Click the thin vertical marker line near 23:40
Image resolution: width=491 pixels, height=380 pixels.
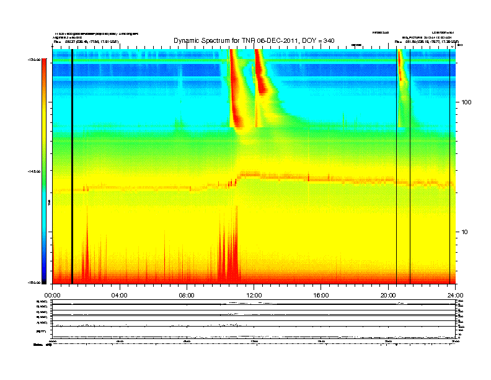click(x=449, y=166)
